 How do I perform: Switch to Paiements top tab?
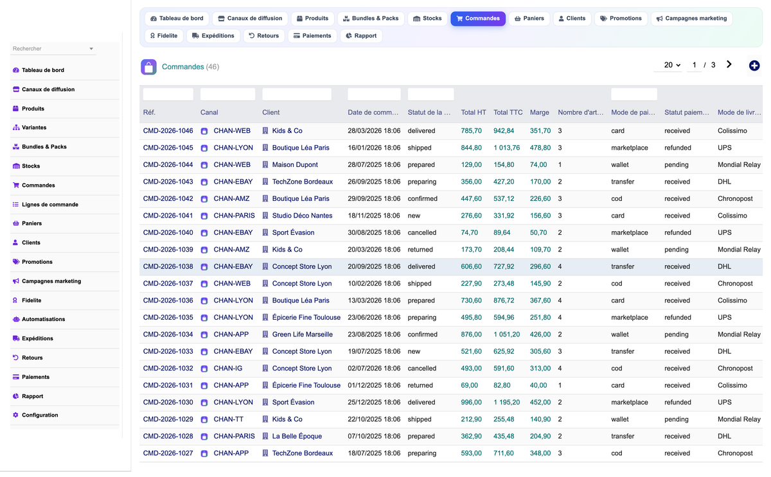[x=312, y=36]
